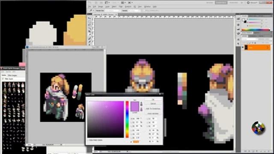Open the layer opacity dropdown
274x154 pixels.
pos(268,39)
